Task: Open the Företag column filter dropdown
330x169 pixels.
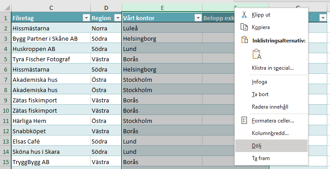Action: 86,18
